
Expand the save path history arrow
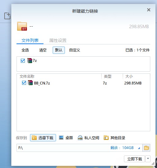[x=139, y=148]
